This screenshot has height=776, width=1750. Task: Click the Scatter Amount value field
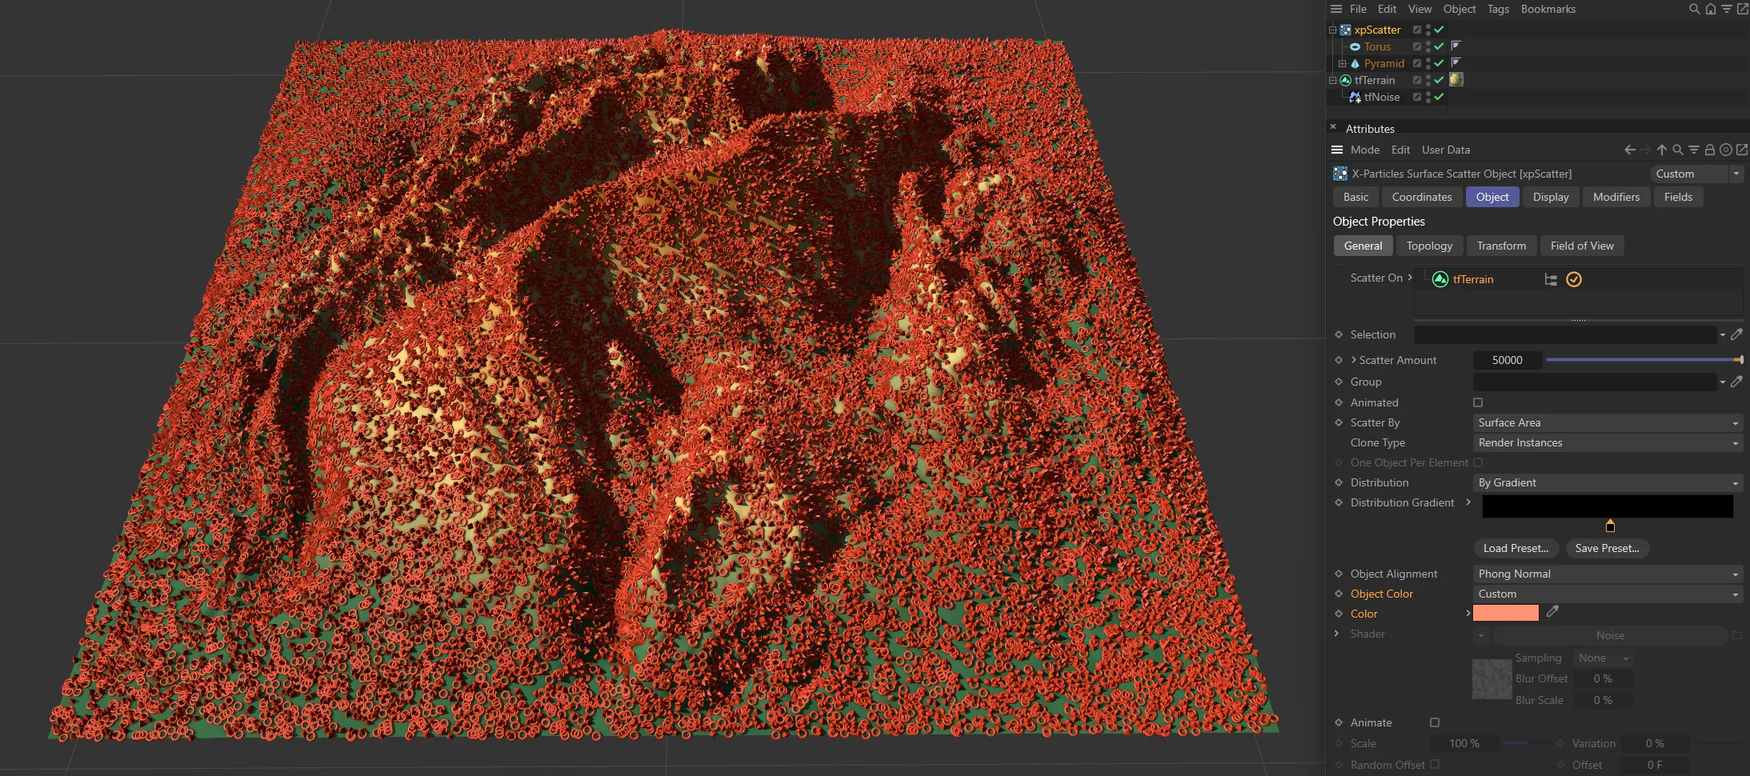tap(1508, 360)
